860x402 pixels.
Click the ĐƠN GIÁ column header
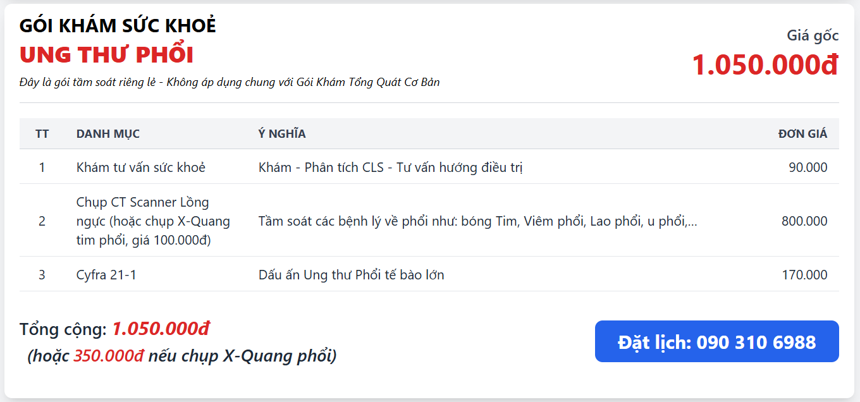click(x=802, y=134)
